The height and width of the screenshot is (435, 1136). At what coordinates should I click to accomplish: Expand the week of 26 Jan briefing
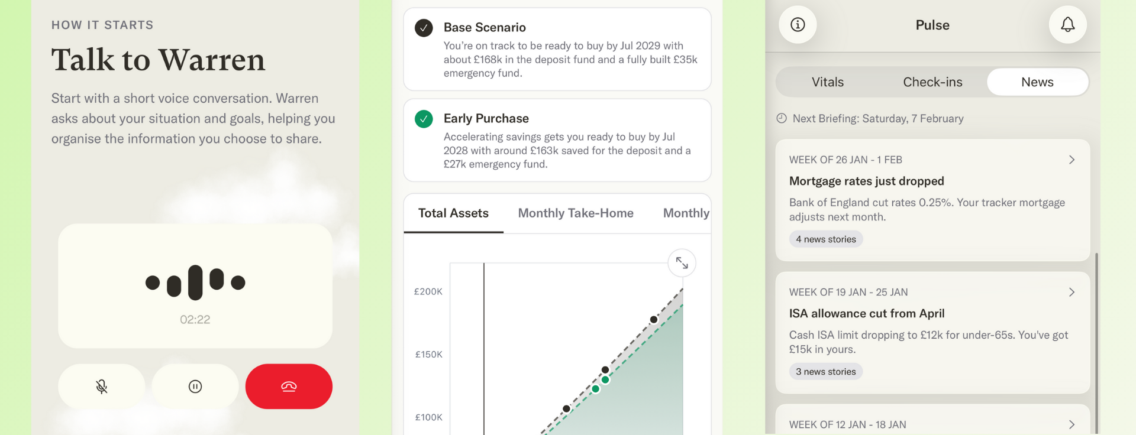pyautogui.click(x=1072, y=160)
